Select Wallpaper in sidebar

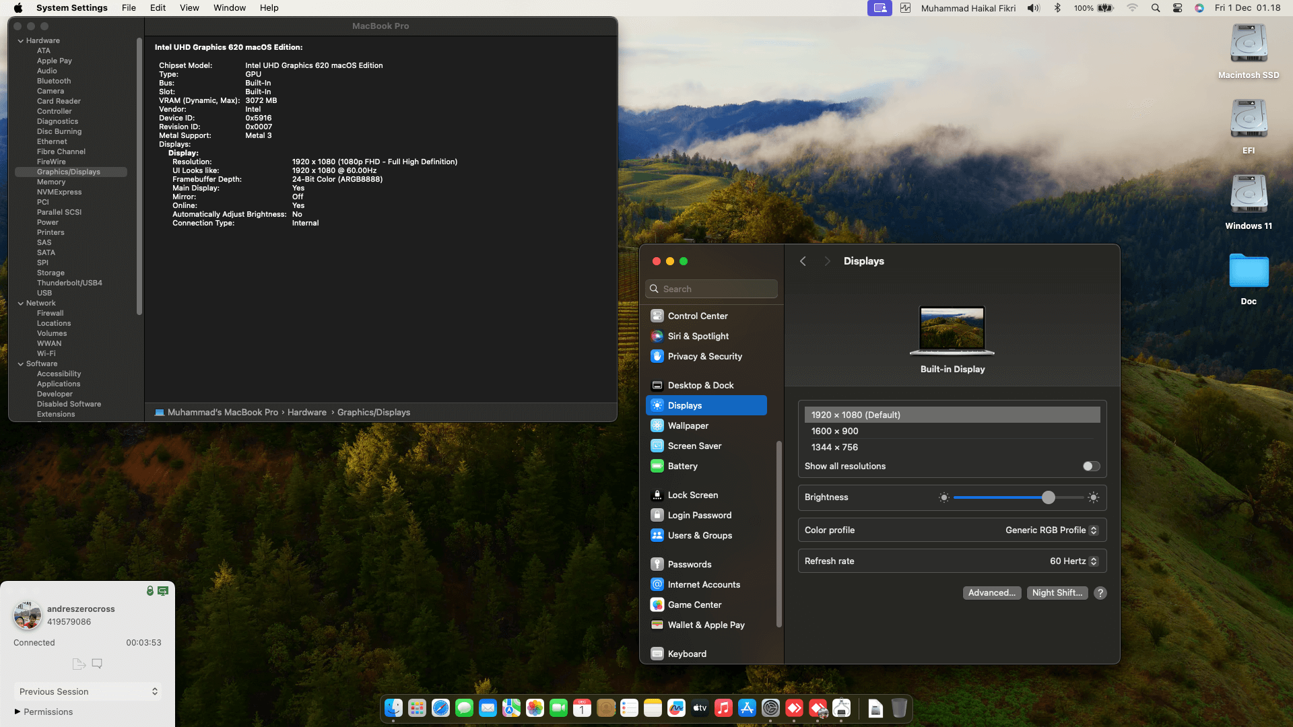pyautogui.click(x=688, y=425)
